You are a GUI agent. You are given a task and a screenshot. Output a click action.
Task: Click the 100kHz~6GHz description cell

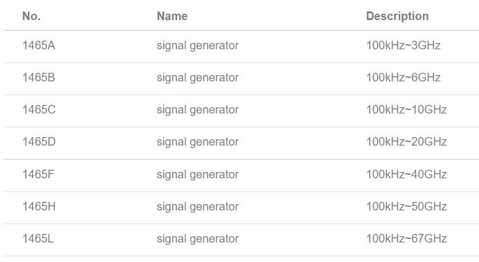pyautogui.click(x=403, y=77)
